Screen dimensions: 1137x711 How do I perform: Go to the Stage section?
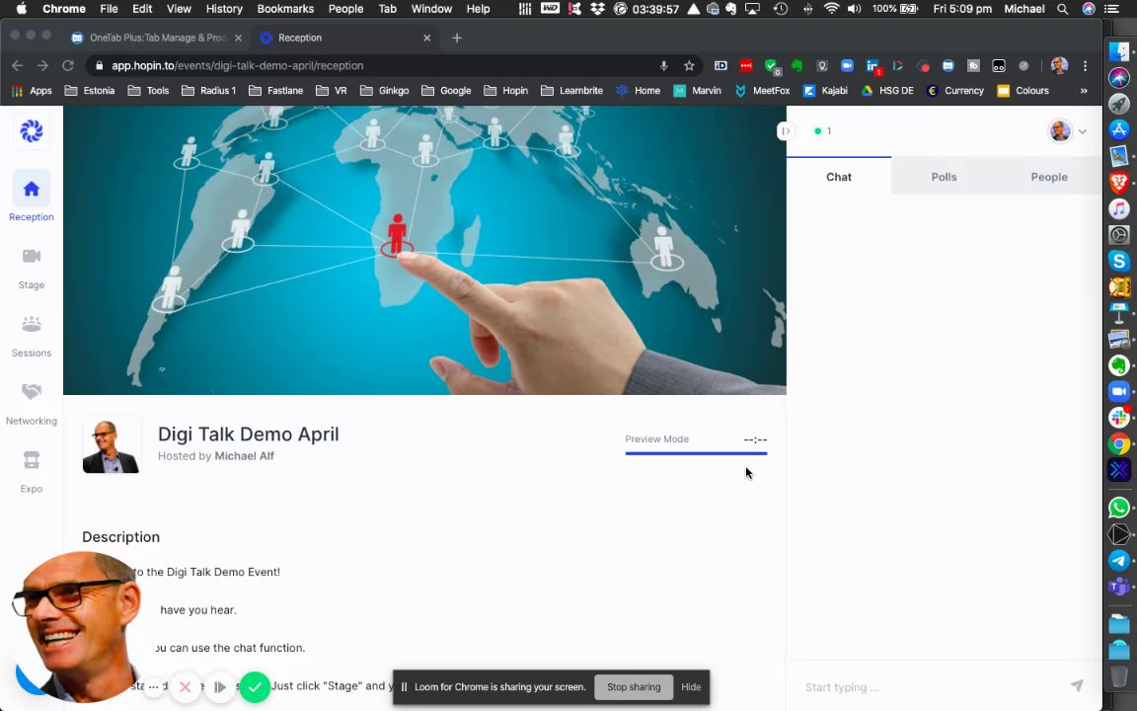[32, 268]
